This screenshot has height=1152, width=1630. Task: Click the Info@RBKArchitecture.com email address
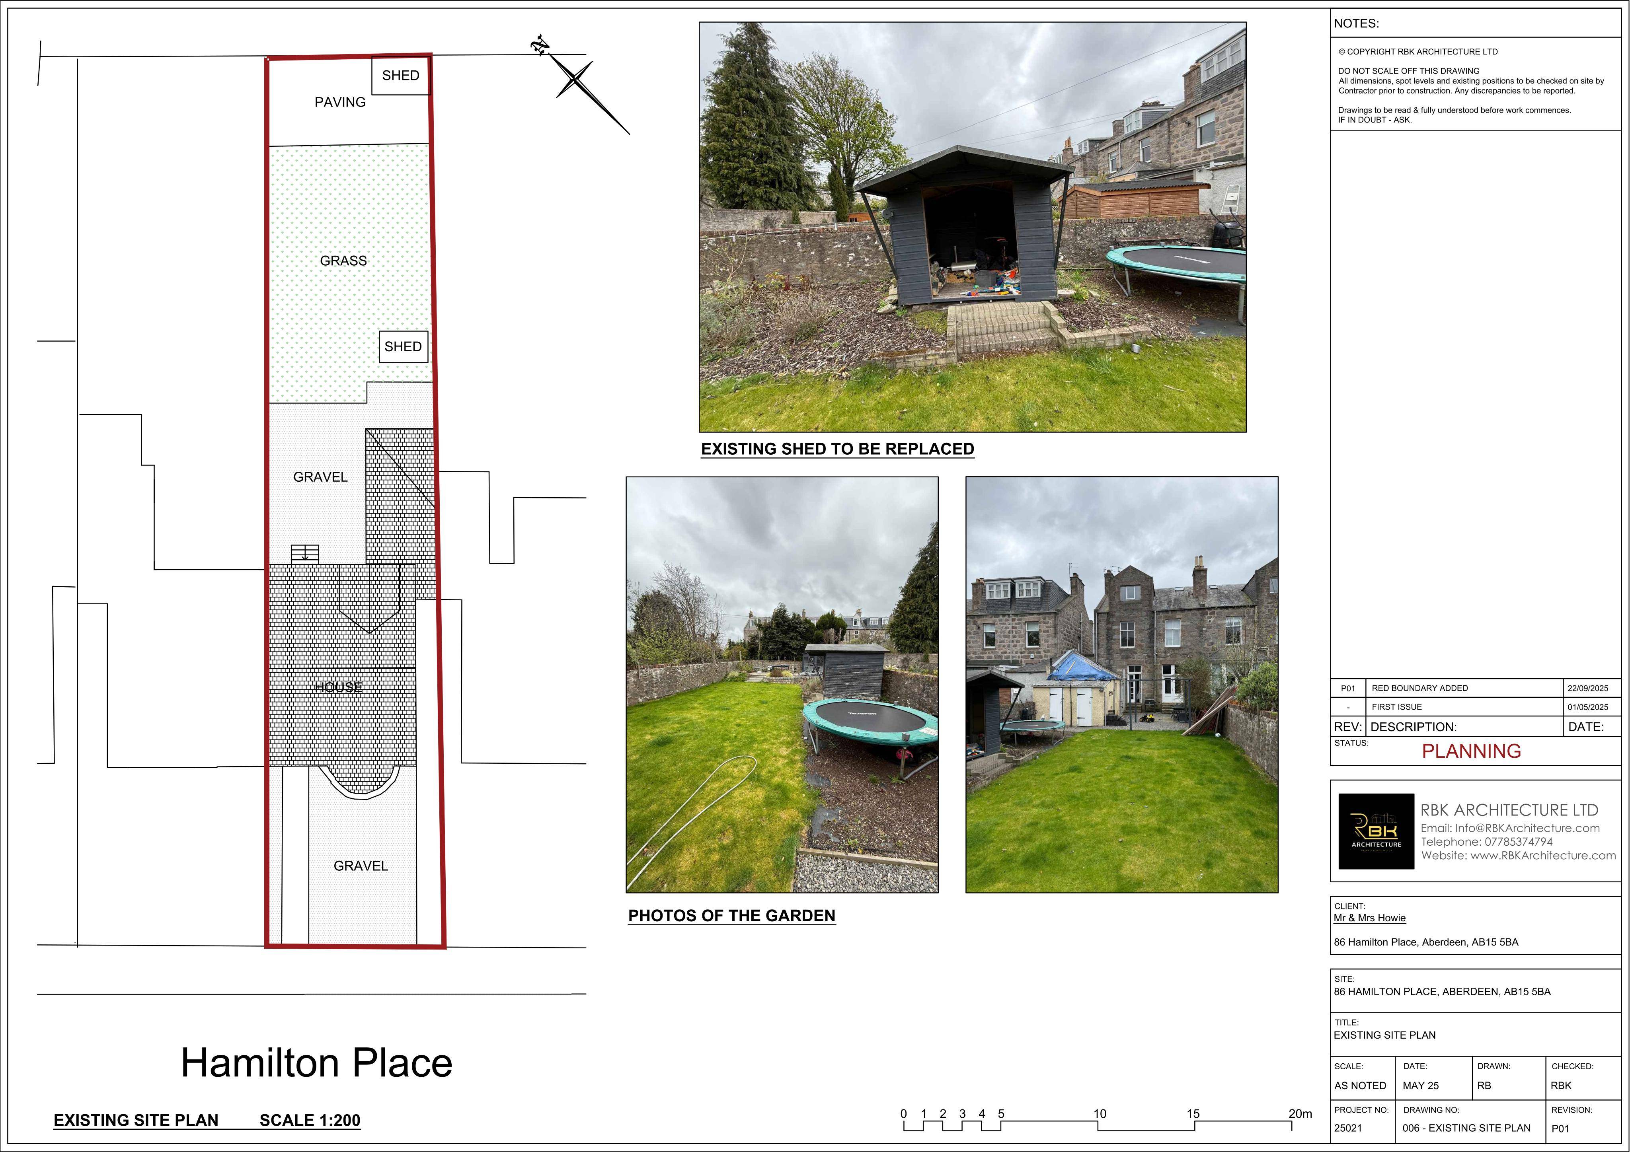(x=1527, y=828)
